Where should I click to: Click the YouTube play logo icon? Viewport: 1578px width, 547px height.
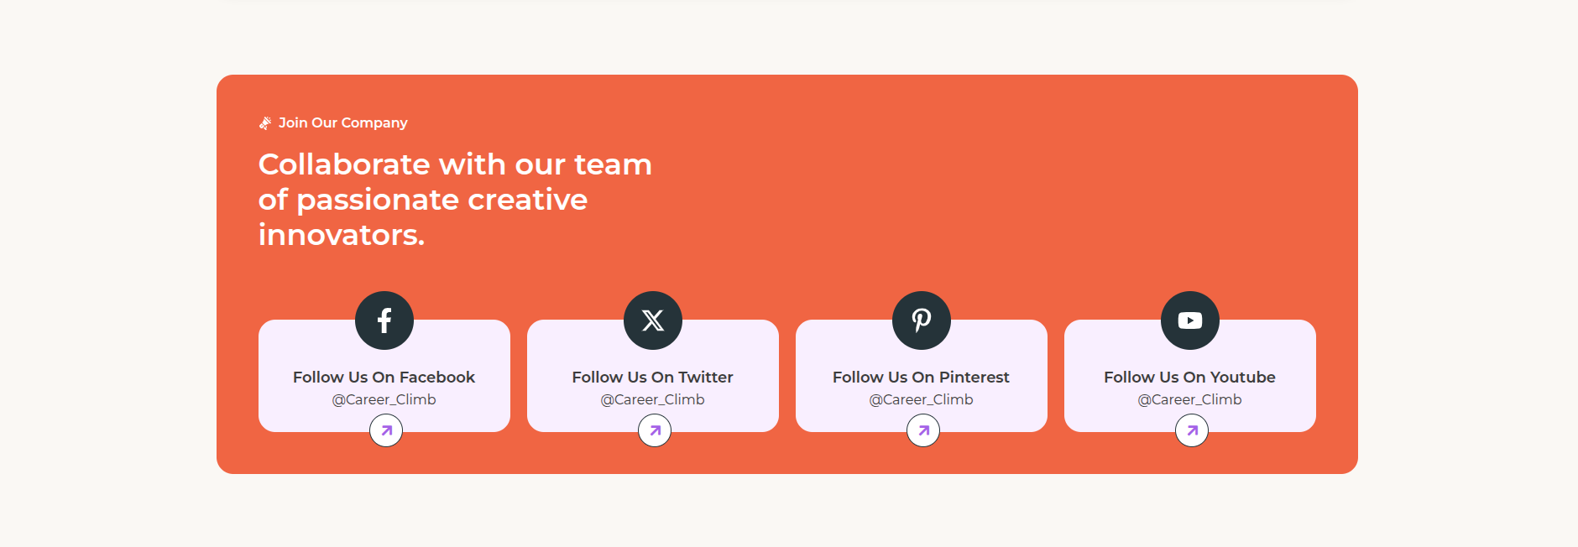point(1190,320)
